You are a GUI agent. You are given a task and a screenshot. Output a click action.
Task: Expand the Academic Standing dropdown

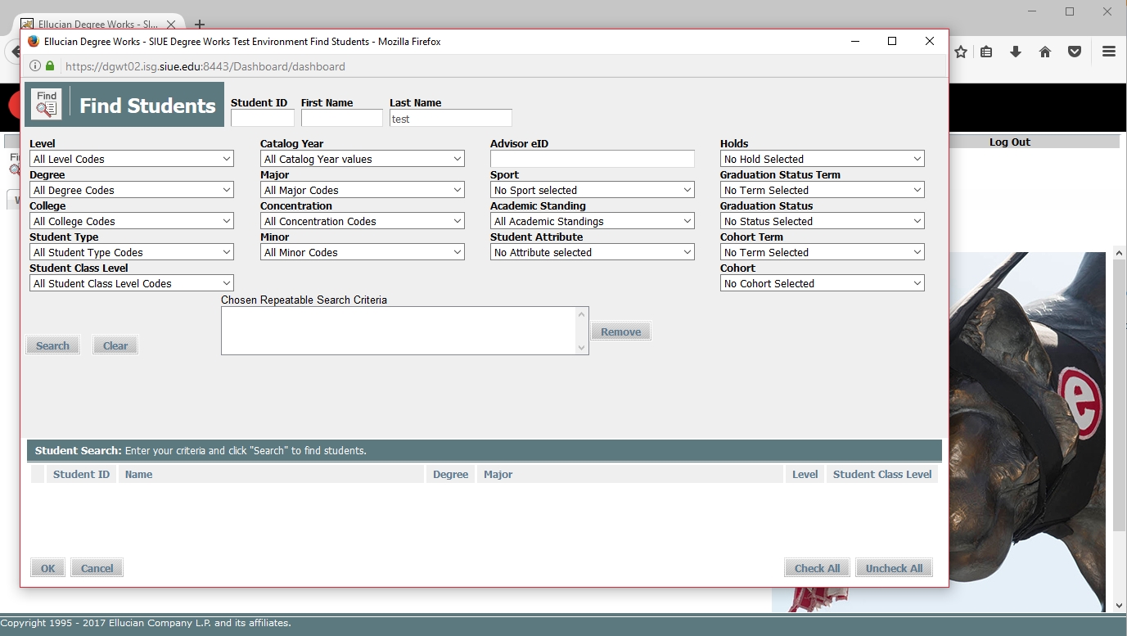tap(593, 221)
